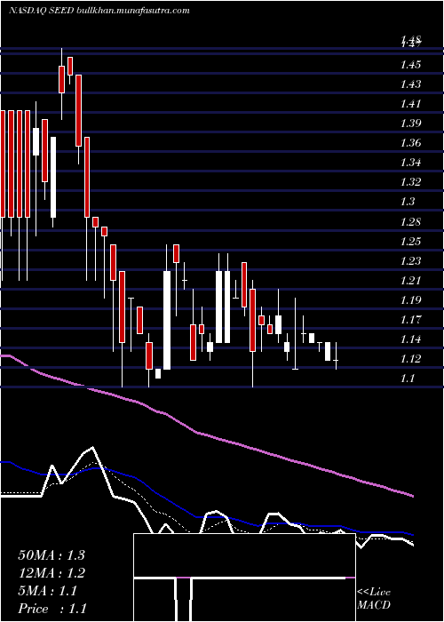
Task: Click the 1.32 price axis label
Action: click(x=410, y=182)
